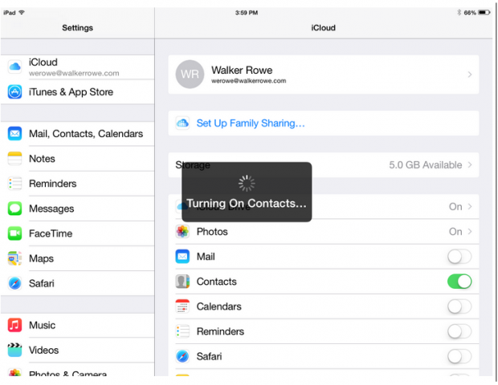Tap the Mail icon in iCloud list

(182, 256)
